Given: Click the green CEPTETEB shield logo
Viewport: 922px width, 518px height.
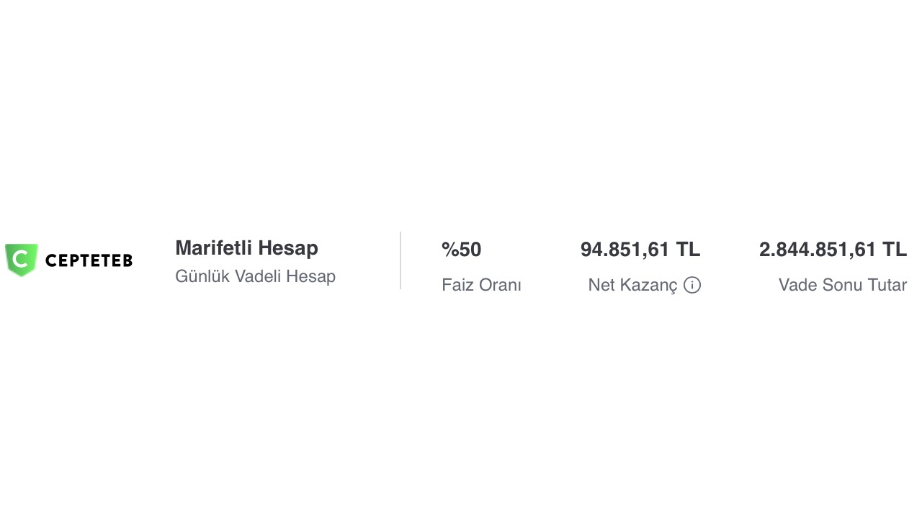Looking at the screenshot, I should [21, 260].
